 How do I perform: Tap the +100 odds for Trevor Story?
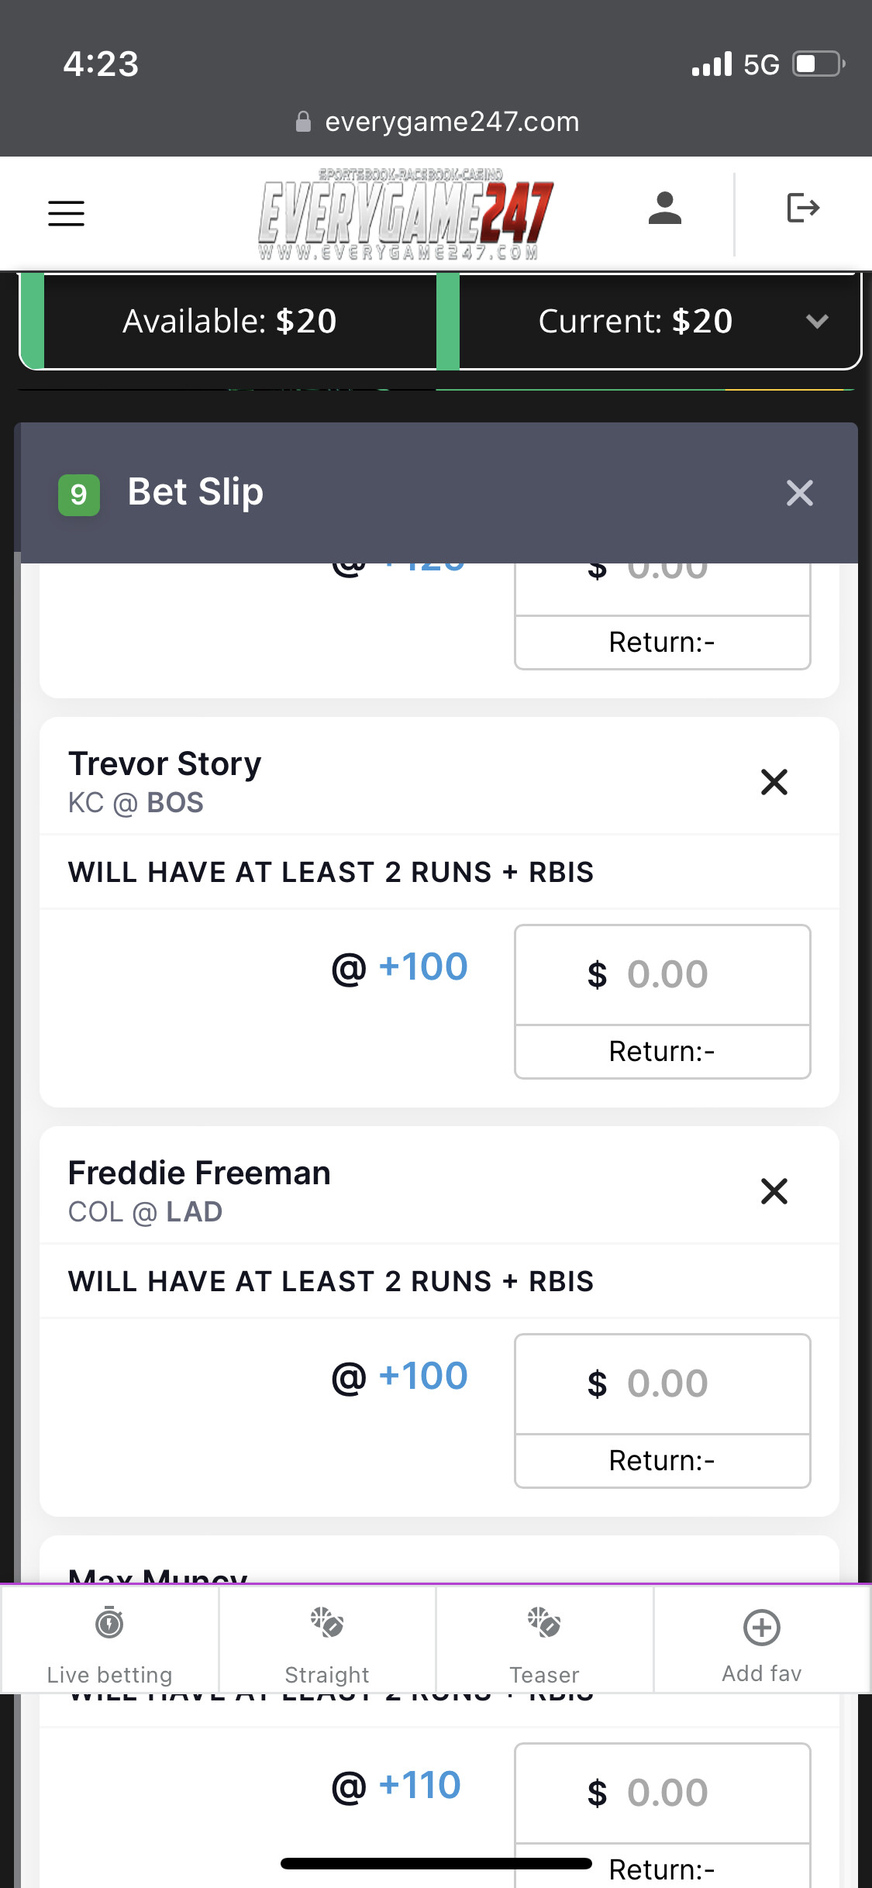click(x=422, y=967)
